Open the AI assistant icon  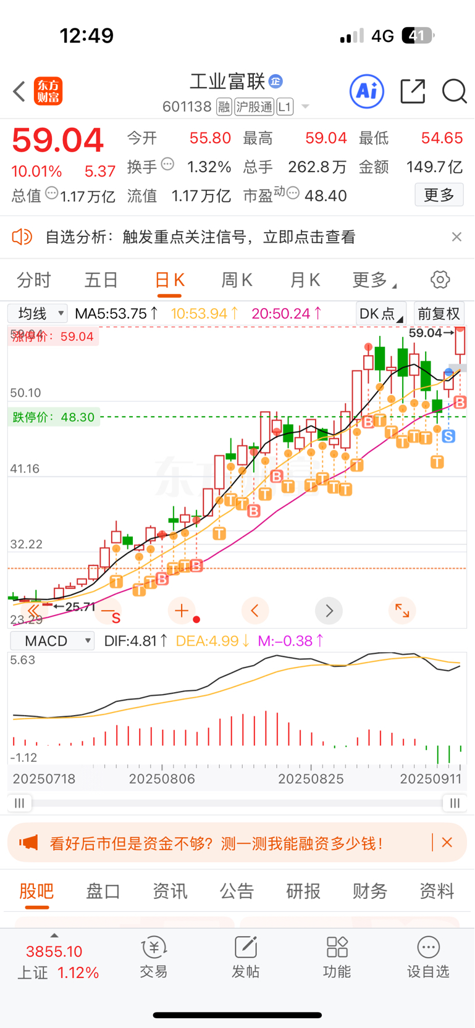pyautogui.click(x=367, y=91)
